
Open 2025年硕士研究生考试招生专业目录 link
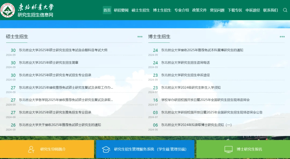(x=55, y=75)
